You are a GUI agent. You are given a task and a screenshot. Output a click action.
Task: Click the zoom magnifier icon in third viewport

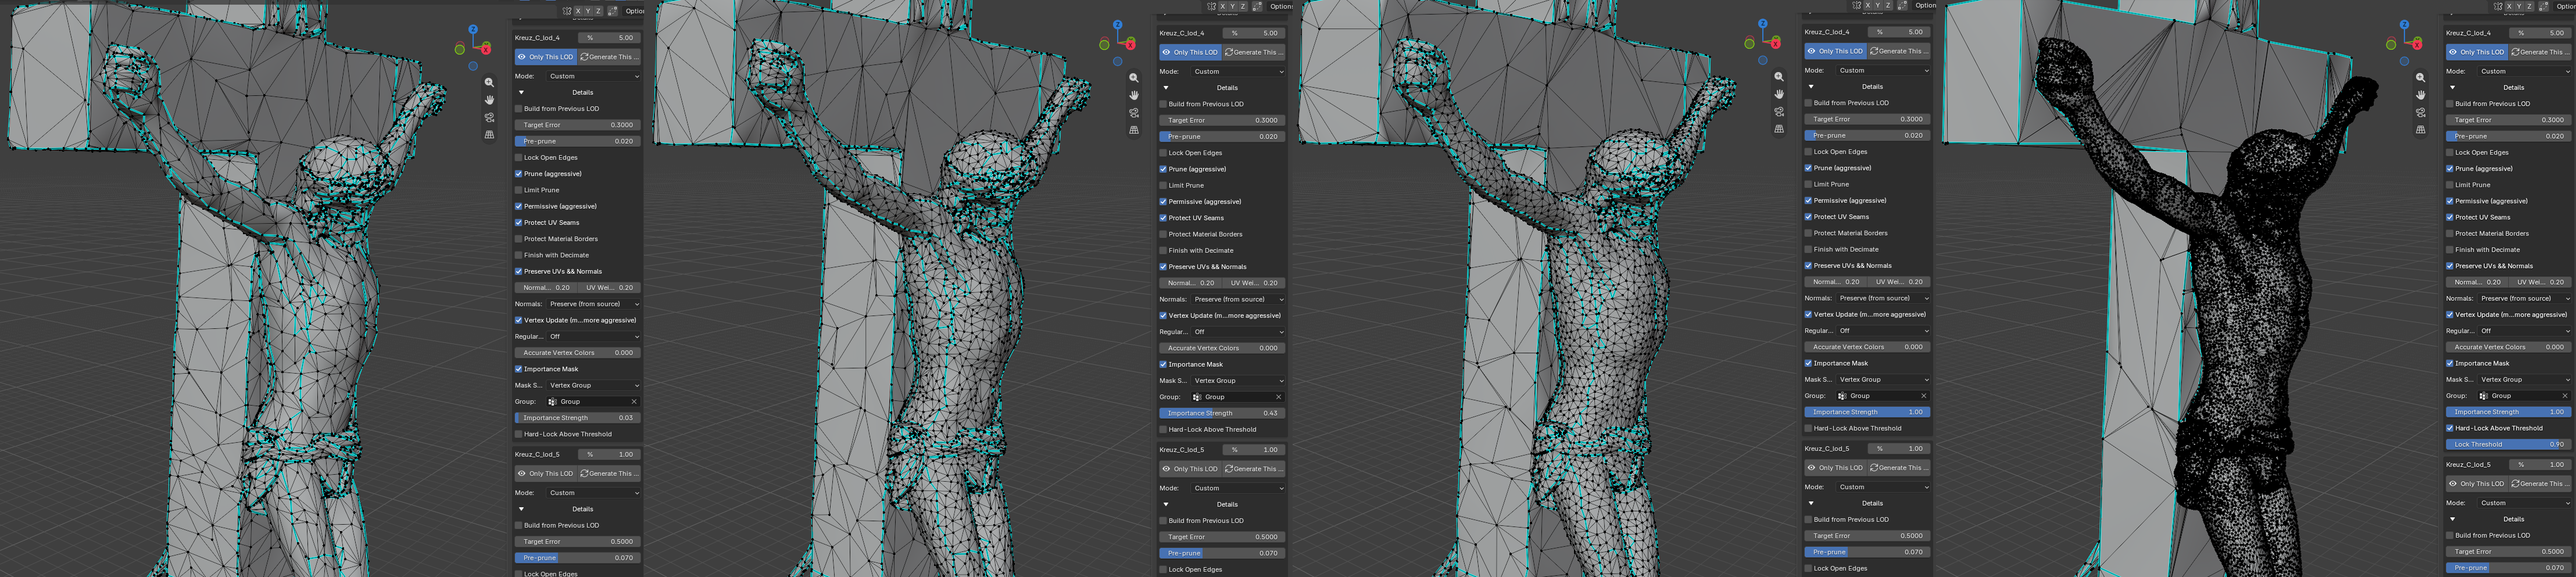point(1779,77)
